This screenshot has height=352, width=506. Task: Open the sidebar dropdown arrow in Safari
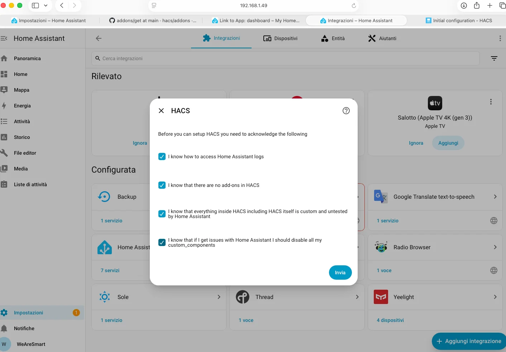pyautogui.click(x=46, y=5)
